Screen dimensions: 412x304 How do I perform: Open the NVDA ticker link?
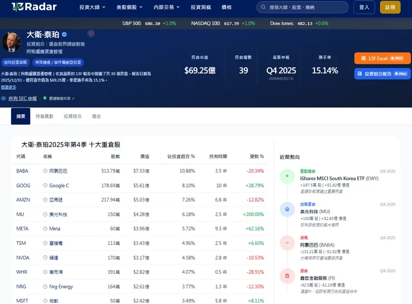point(23,258)
